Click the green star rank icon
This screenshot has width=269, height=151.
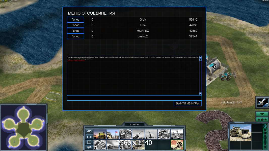click(x=265, y=126)
